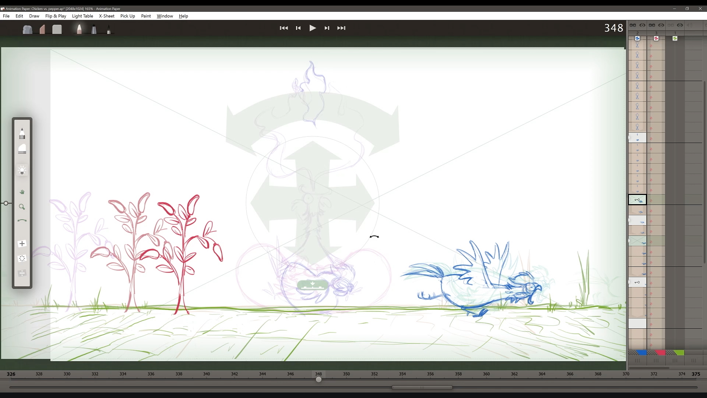Select the gray marker pen tool

tap(94, 29)
